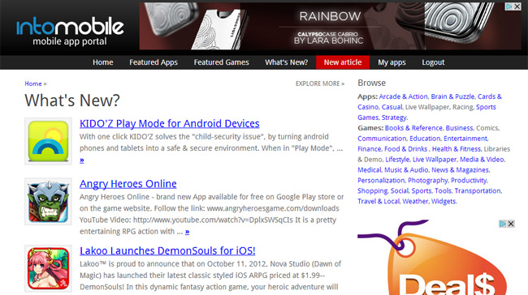Click the orange Deal$ tag advertisement
The width and height of the screenshot is (528, 295).
[435, 258]
